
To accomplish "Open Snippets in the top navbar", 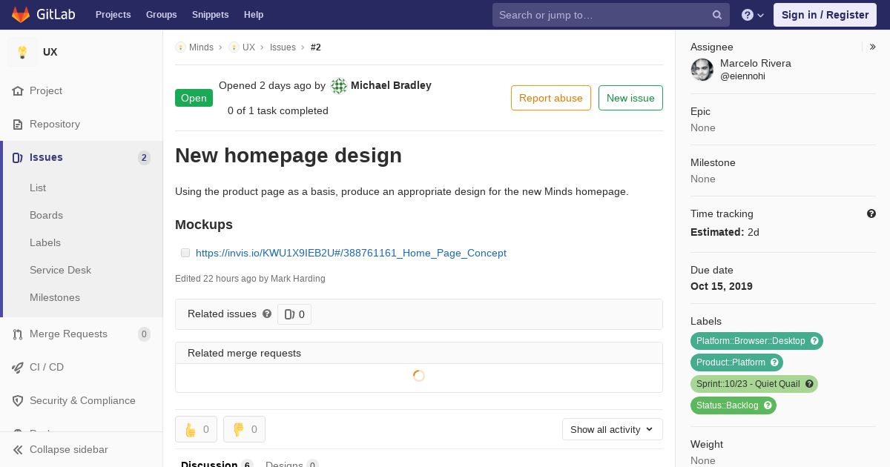I will pos(210,15).
